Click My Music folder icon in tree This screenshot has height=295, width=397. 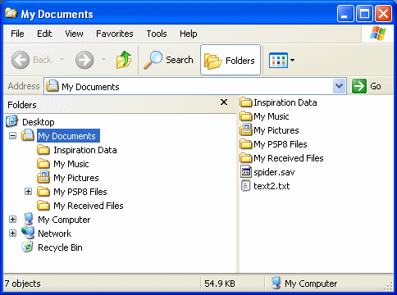coord(43,164)
